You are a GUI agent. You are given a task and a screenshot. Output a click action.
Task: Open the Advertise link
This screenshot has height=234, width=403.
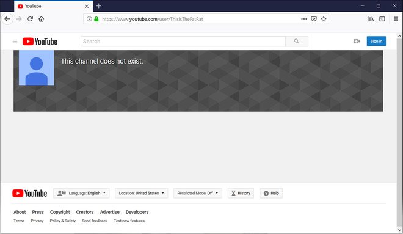click(110, 212)
